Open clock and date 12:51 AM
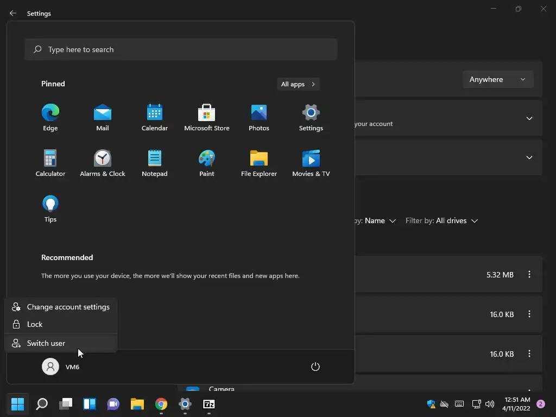 click(x=516, y=404)
